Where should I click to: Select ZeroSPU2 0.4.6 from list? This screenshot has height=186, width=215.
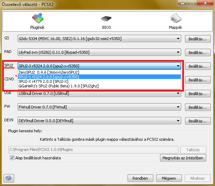(99, 72)
